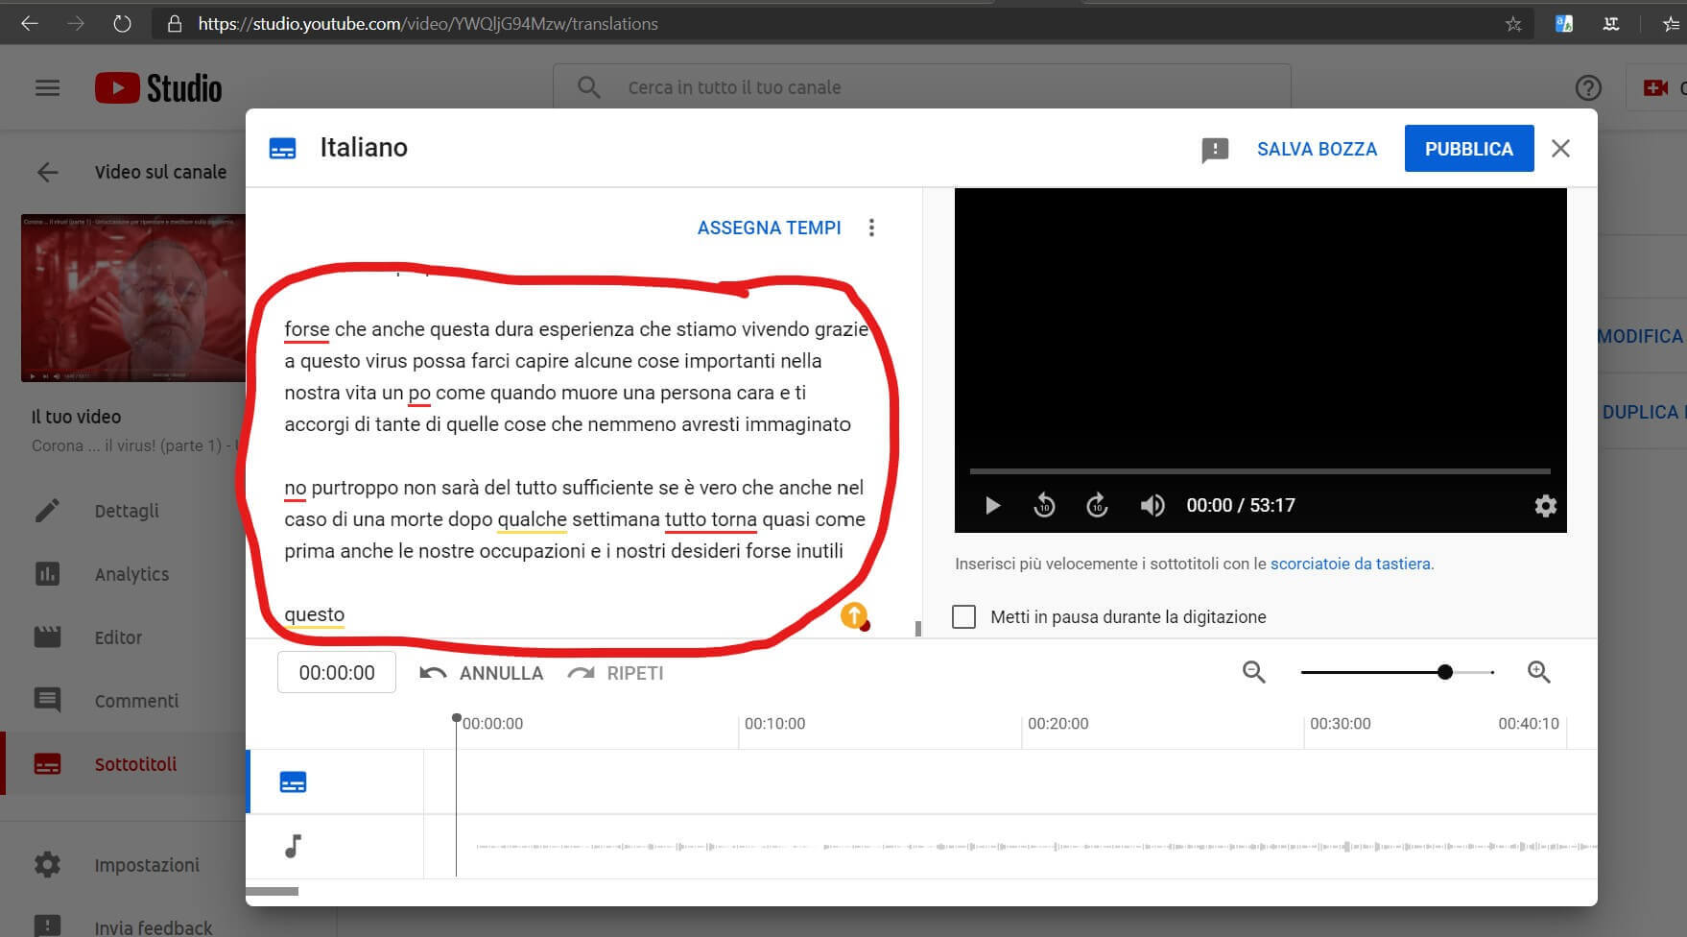Click the timeline zoom slider handle
Screen dimensions: 1687x937
pos(1445,672)
